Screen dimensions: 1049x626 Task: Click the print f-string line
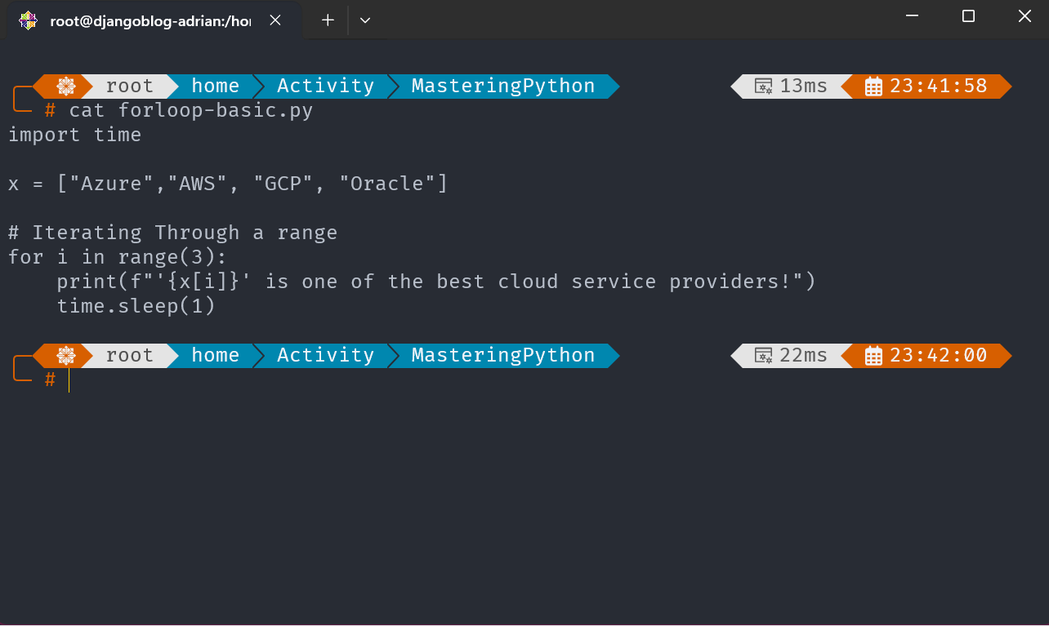click(x=436, y=282)
